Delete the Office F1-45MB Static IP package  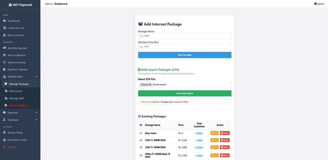tap(225, 155)
